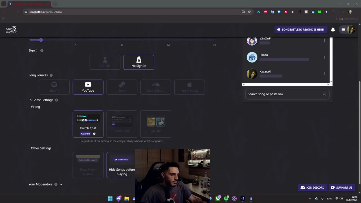The height and width of the screenshot is (203, 361).
Task: Click the Kzzaraki channel tag
Action: [85, 134]
